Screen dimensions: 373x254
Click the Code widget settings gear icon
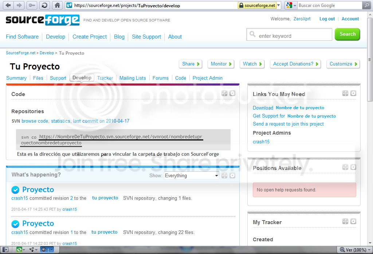pos(232,94)
